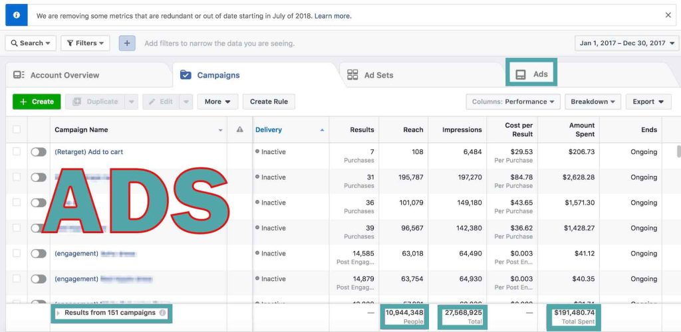
Task: Click the Results column header
Action: tap(362, 129)
